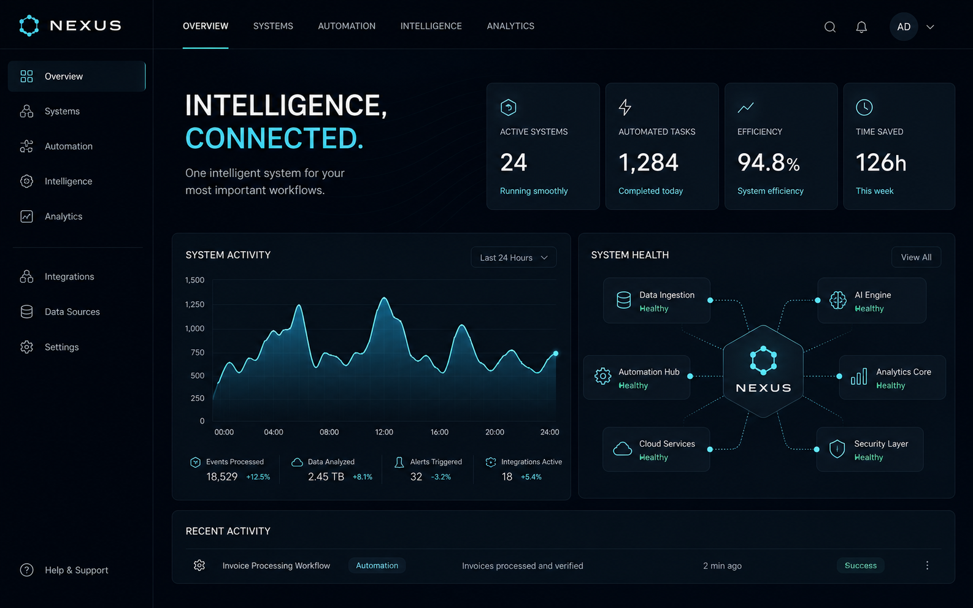Screen dimensions: 973x608
Task: Open Help & Support link
Action: [x=77, y=570]
